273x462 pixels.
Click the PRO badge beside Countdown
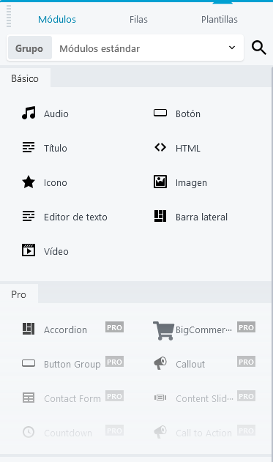tap(115, 431)
